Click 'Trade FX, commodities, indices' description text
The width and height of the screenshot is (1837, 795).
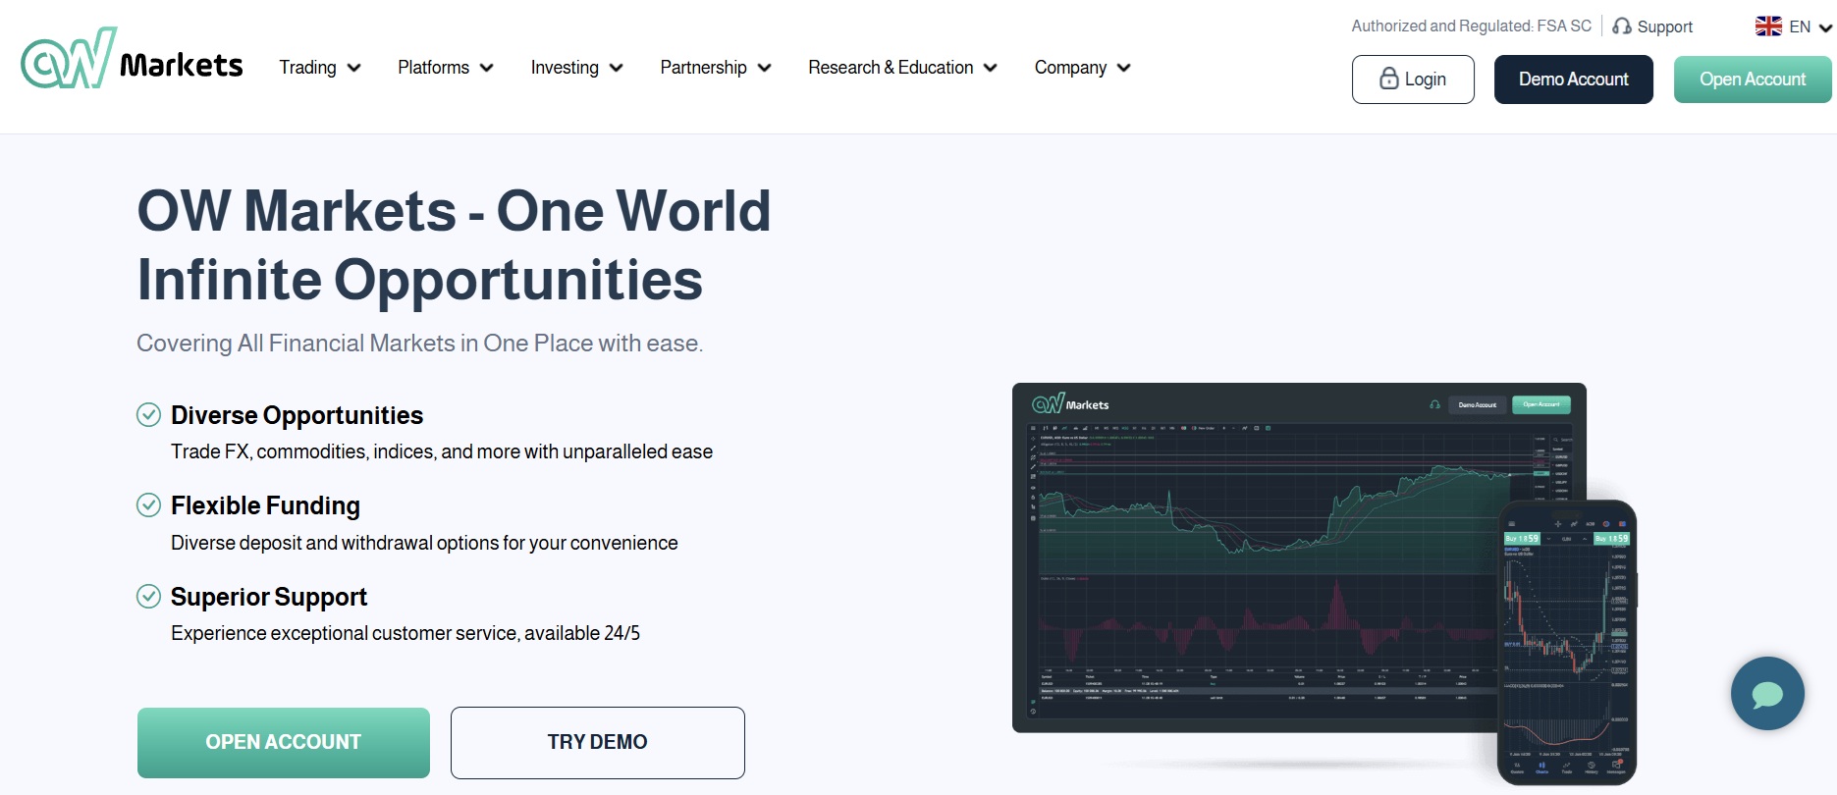(x=442, y=451)
